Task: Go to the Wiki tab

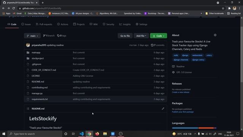Action: click(94, 24)
